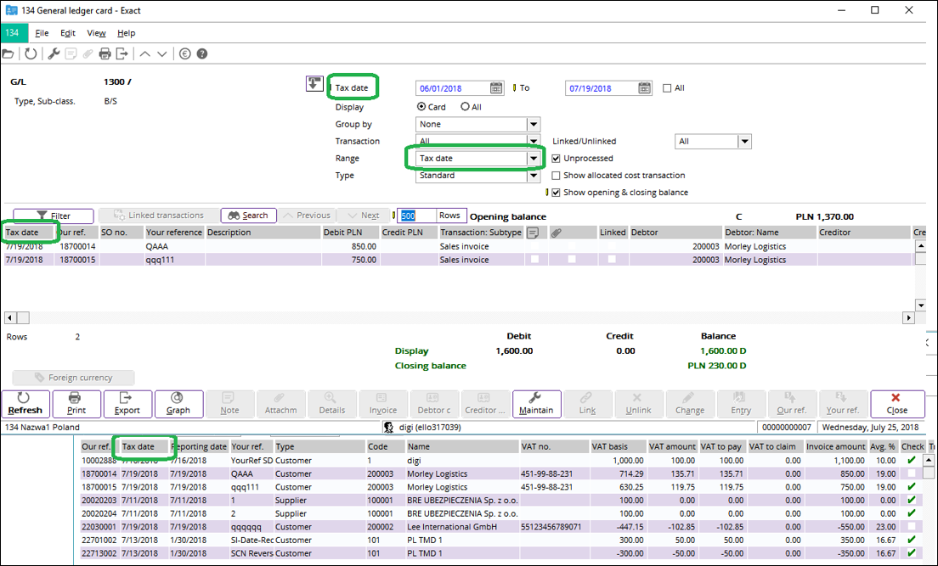Toggle Show opening & closing balance
The image size is (938, 566).
click(556, 193)
